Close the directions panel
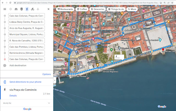Image resolution: width=176 pixels, height=111 pixels. 48,9
